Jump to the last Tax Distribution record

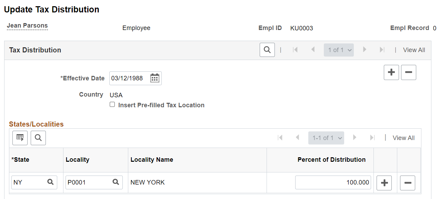pos(382,50)
